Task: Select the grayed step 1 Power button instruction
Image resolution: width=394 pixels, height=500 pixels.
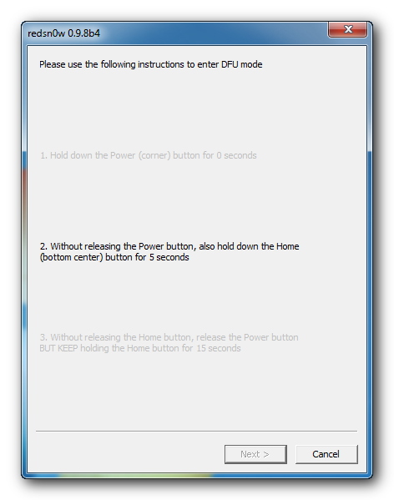Action: pyautogui.click(x=149, y=155)
